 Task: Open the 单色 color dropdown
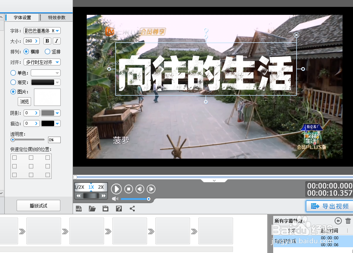(x=57, y=73)
